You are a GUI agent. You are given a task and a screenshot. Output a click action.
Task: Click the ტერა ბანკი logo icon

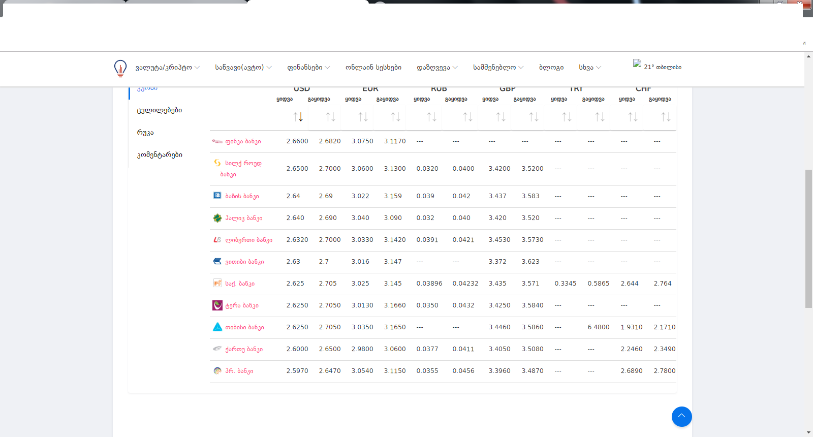(x=217, y=305)
